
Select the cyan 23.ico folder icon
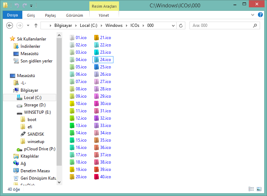pos(96,52)
